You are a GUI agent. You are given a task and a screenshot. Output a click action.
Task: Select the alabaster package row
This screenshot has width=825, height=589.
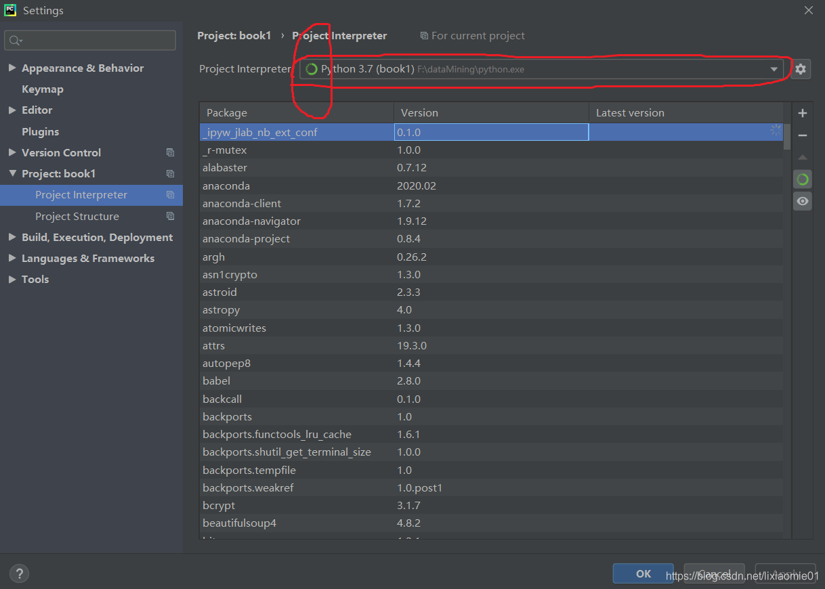pyautogui.click(x=492, y=167)
